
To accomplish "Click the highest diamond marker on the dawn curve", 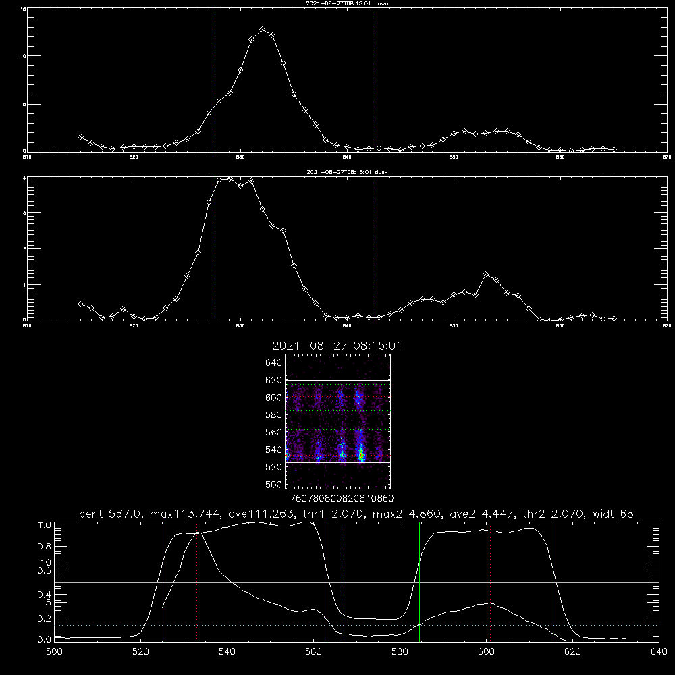I will click(x=262, y=29).
